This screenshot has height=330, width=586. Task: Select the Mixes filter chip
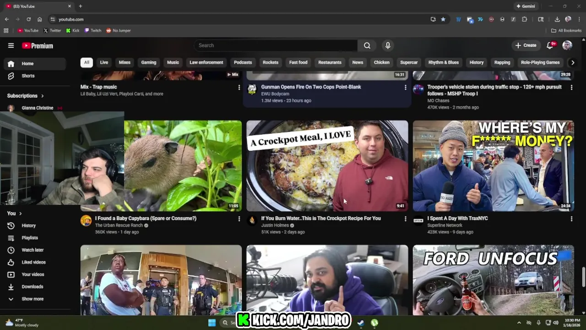[x=125, y=62]
